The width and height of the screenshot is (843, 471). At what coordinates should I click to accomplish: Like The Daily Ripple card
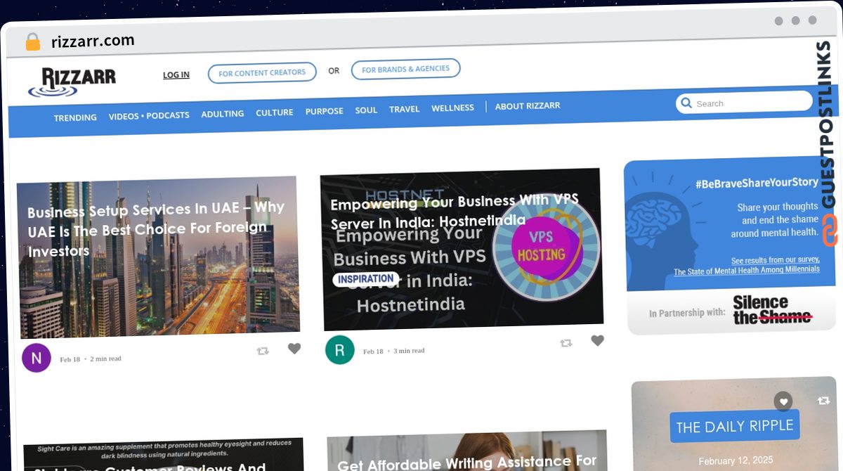point(783,401)
